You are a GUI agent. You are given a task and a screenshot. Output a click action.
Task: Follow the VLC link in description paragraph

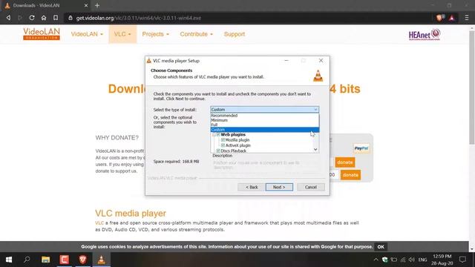99,222
